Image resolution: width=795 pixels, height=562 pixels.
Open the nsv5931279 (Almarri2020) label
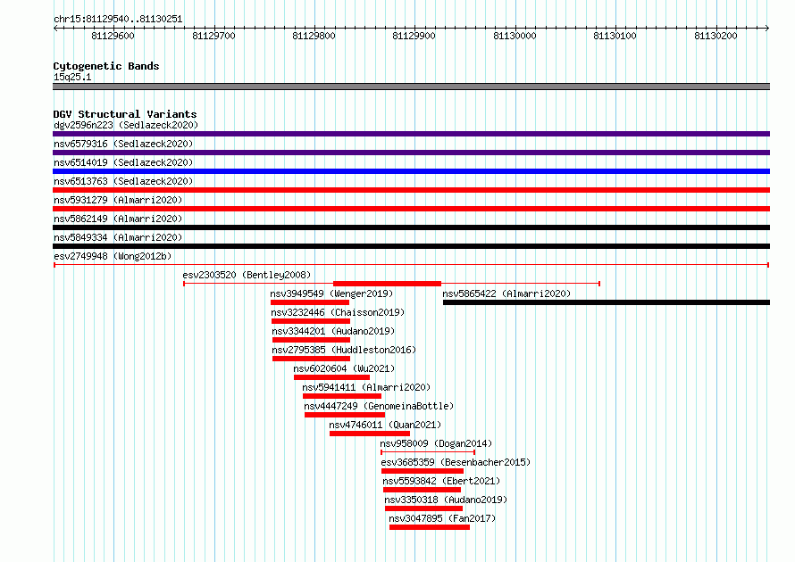click(x=118, y=200)
